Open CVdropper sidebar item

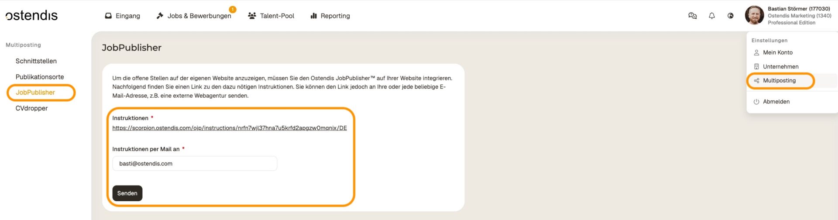(x=31, y=108)
